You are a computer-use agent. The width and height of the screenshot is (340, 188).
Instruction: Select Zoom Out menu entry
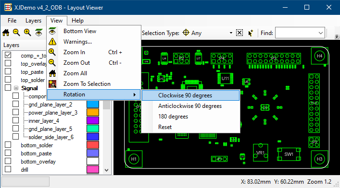pyautogui.click(x=94, y=63)
